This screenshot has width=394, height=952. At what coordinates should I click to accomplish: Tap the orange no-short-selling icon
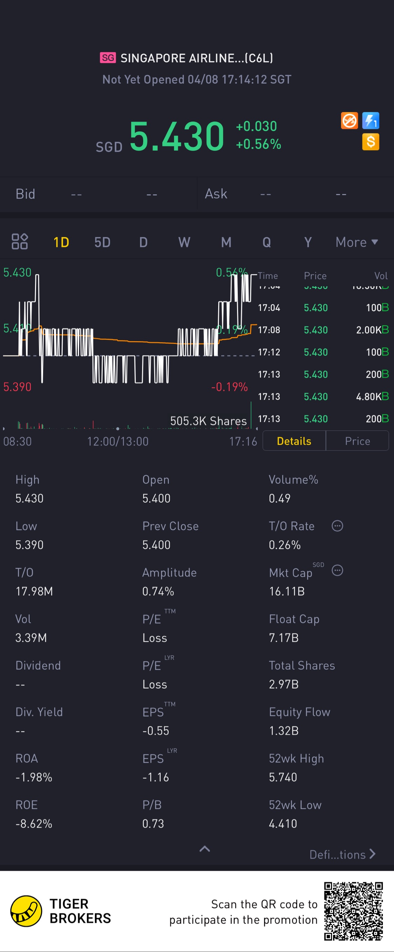[x=349, y=120]
